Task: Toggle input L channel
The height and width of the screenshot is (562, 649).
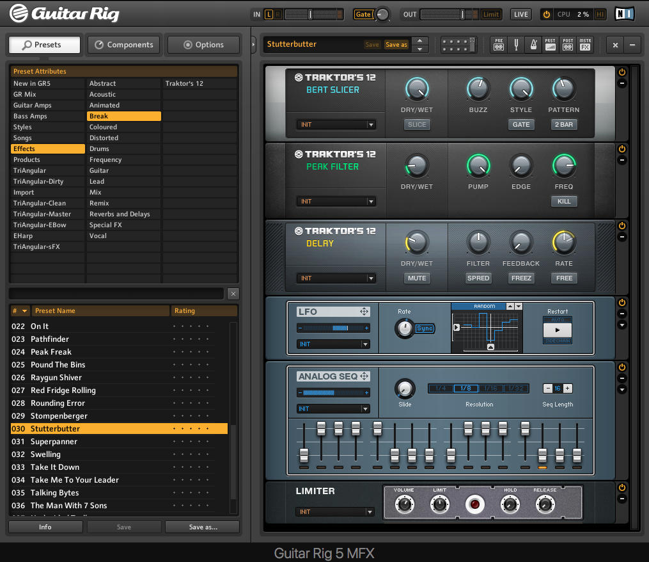Action: (x=269, y=15)
